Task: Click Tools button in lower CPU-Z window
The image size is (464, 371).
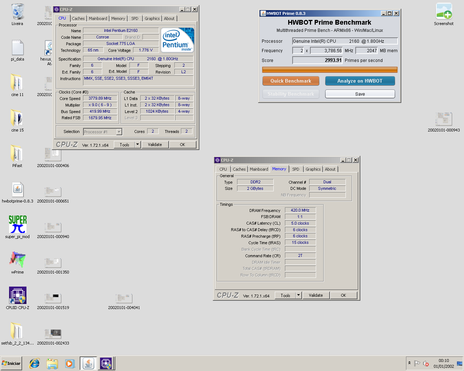Action: pyautogui.click(x=285, y=295)
